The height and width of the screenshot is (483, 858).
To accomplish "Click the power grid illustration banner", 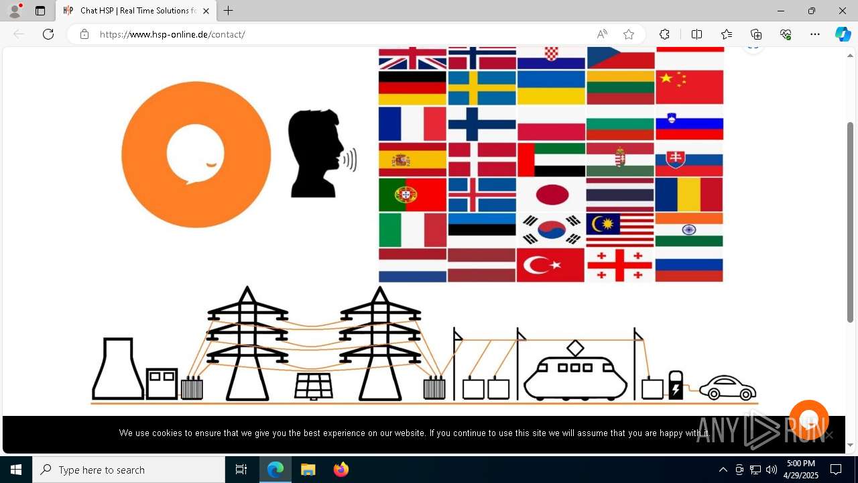I will click(424, 345).
